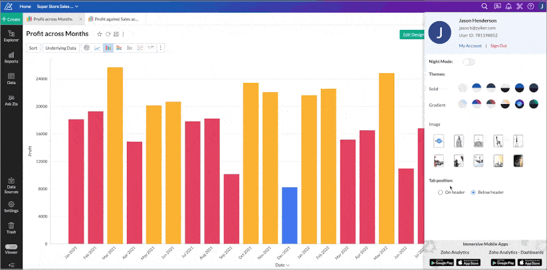Go to Home in the top bar
The width and height of the screenshot is (547, 270).
[x=25, y=6]
